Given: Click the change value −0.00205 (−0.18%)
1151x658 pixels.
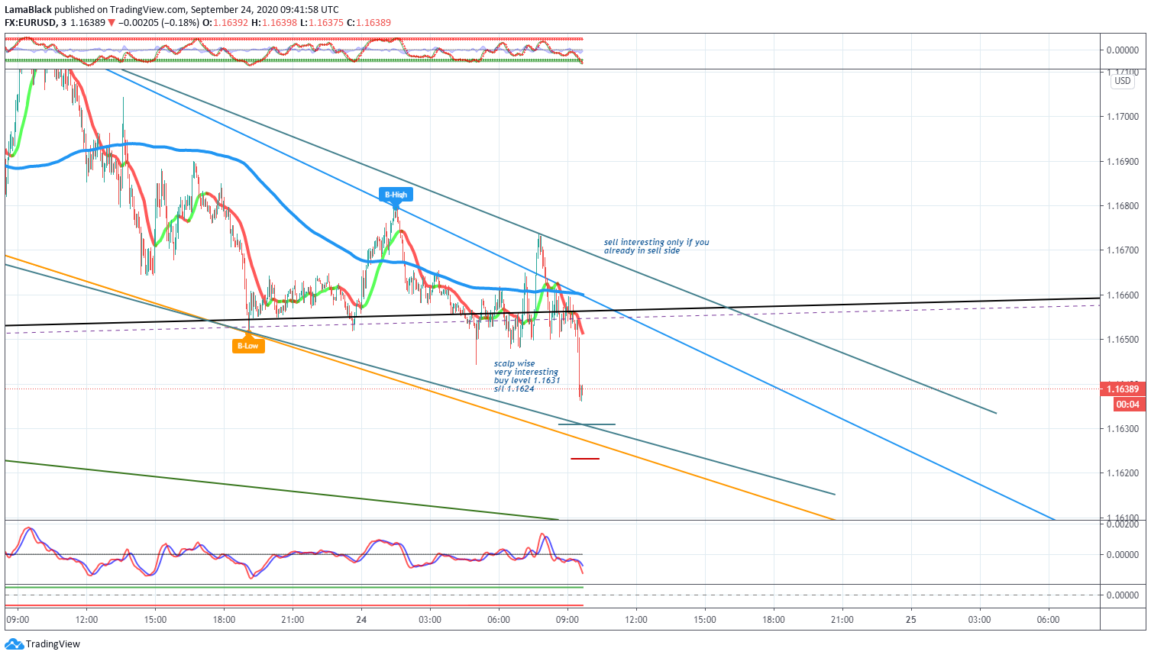Looking at the screenshot, I should (159, 23).
